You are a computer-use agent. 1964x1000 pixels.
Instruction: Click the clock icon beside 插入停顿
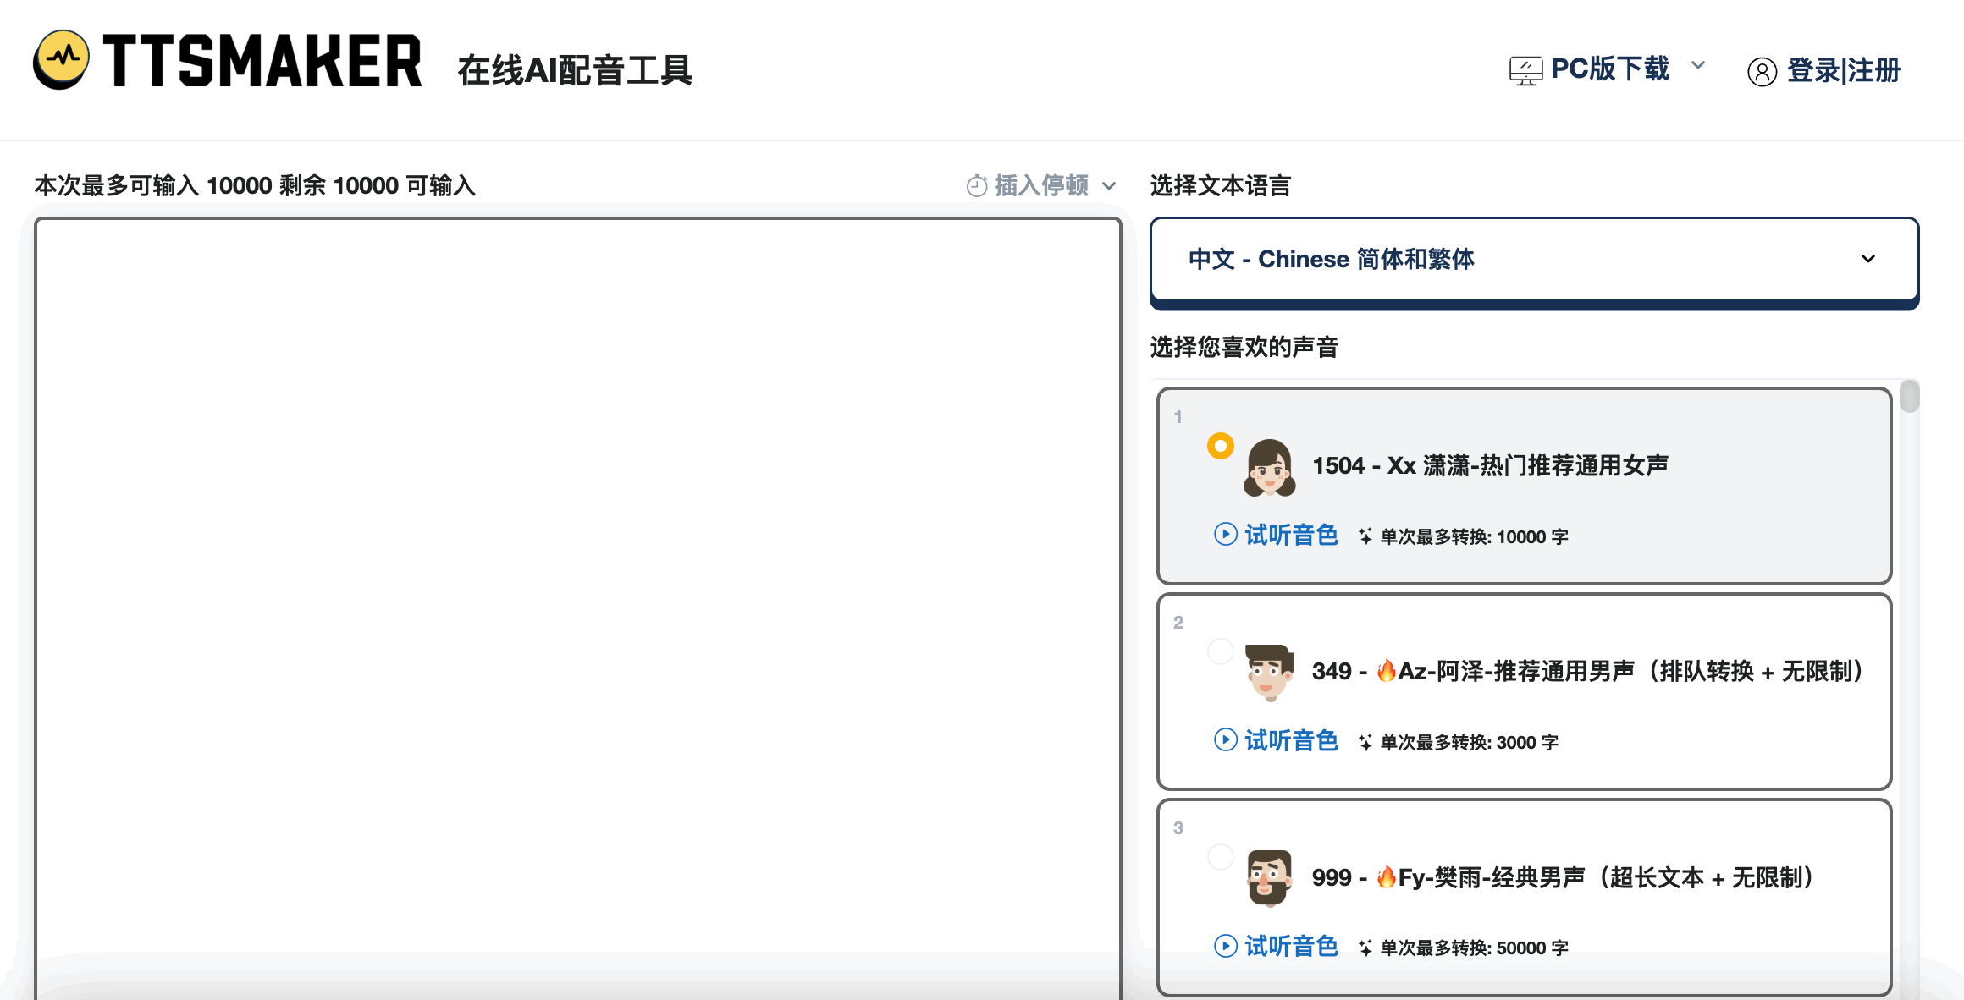point(977,185)
